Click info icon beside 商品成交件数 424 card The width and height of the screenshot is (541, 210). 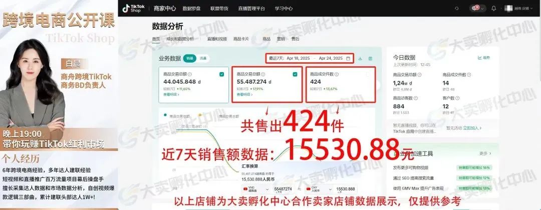[x=337, y=74]
